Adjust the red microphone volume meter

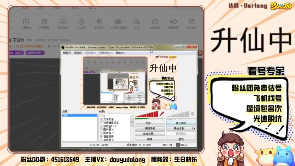point(146,114)
